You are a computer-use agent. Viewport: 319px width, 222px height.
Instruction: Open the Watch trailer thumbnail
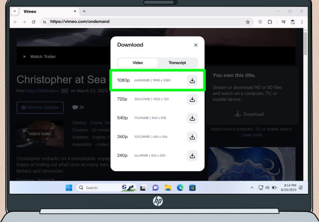click(x=40, y=134)
